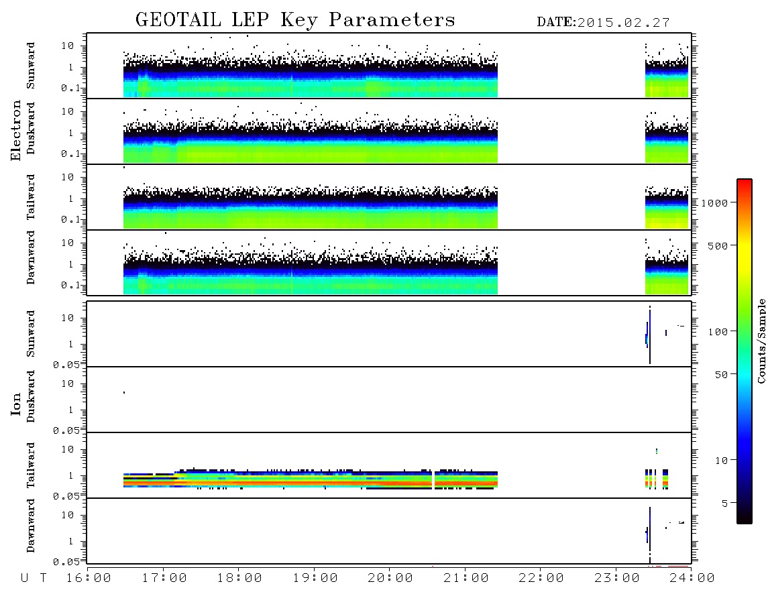Image resolution: width=766 pixels, height=590 pixels.
Task: Click the vertical Ion group label
Action: point(15,404)
